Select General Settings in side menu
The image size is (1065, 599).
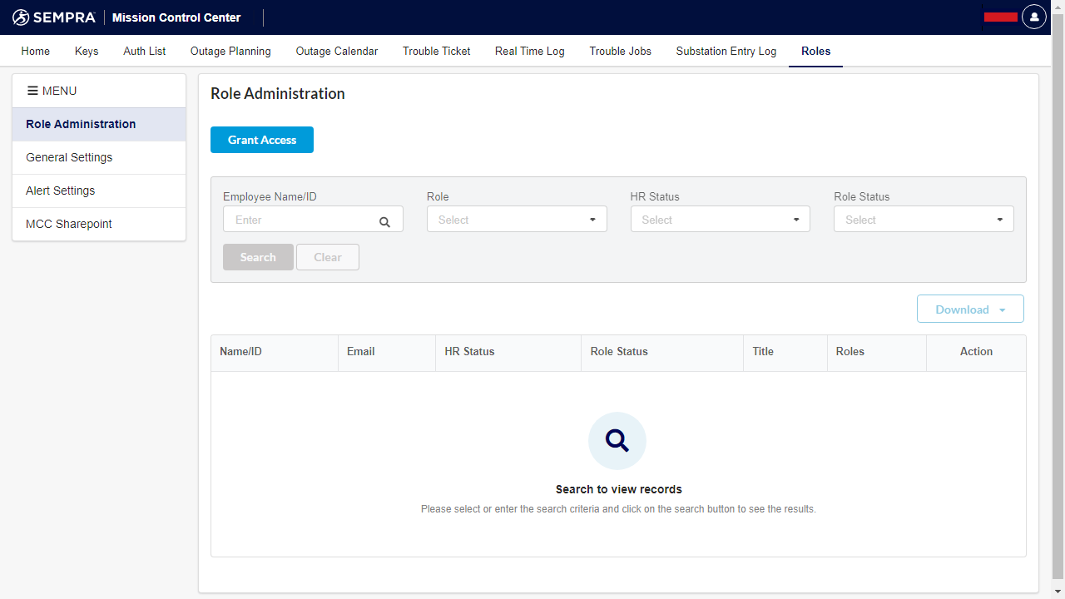[x=69, y=157]
